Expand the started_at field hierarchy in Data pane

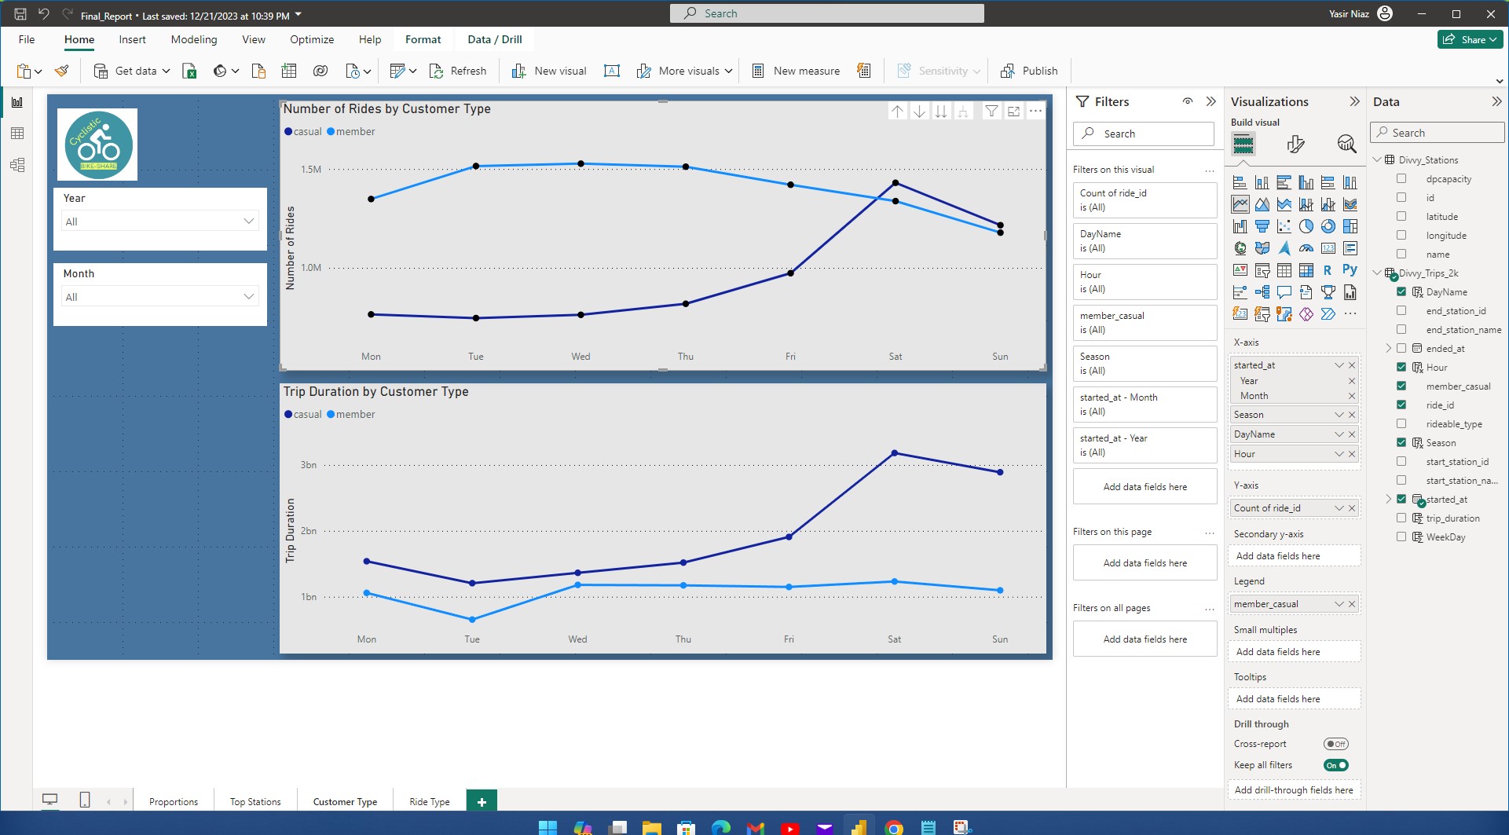1388,500
